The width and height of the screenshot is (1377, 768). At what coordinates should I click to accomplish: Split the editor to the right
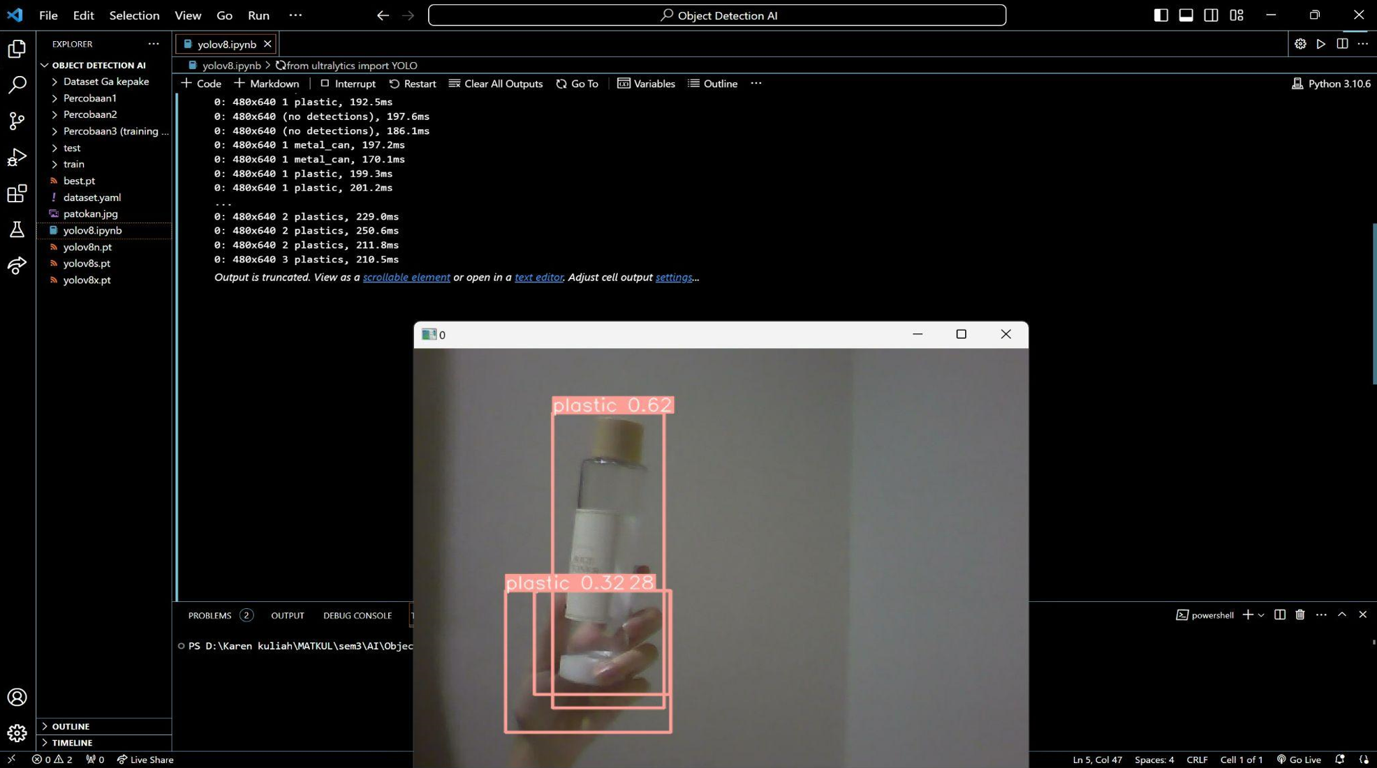coord(1342,43)
